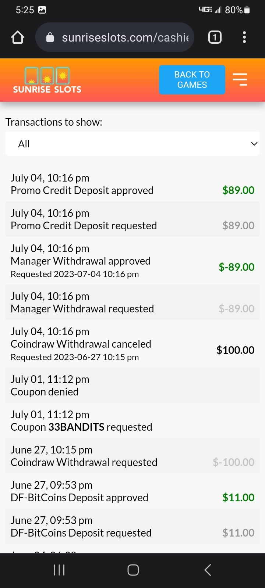Tap the browser home icon
This screenshot has height=588, width=265.
pos(18,37)
